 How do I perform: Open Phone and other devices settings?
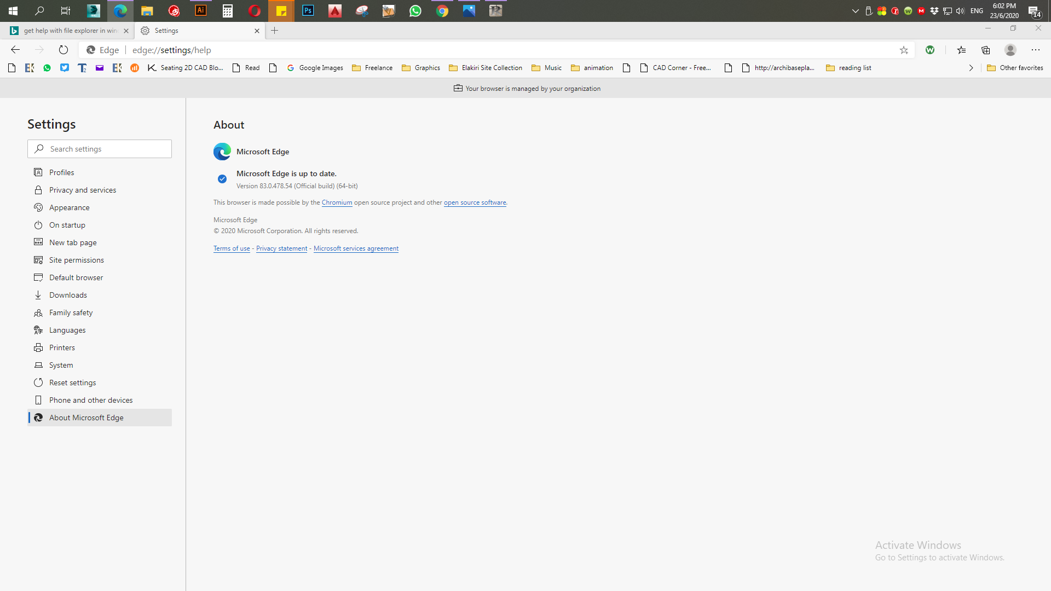click(100, 400)
